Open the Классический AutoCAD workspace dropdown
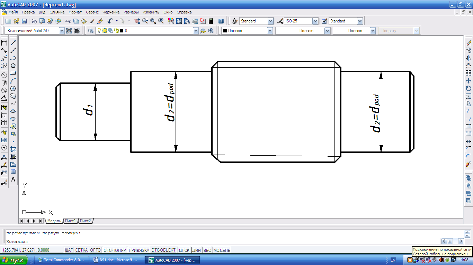The image size is (473, 265). click(62, 31)
